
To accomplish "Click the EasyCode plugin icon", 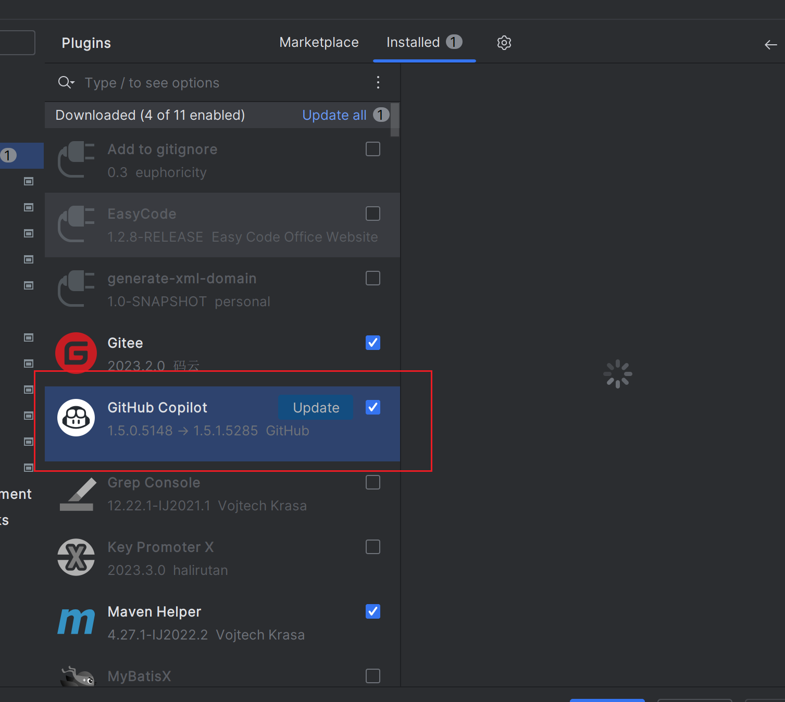I will 76,224.
